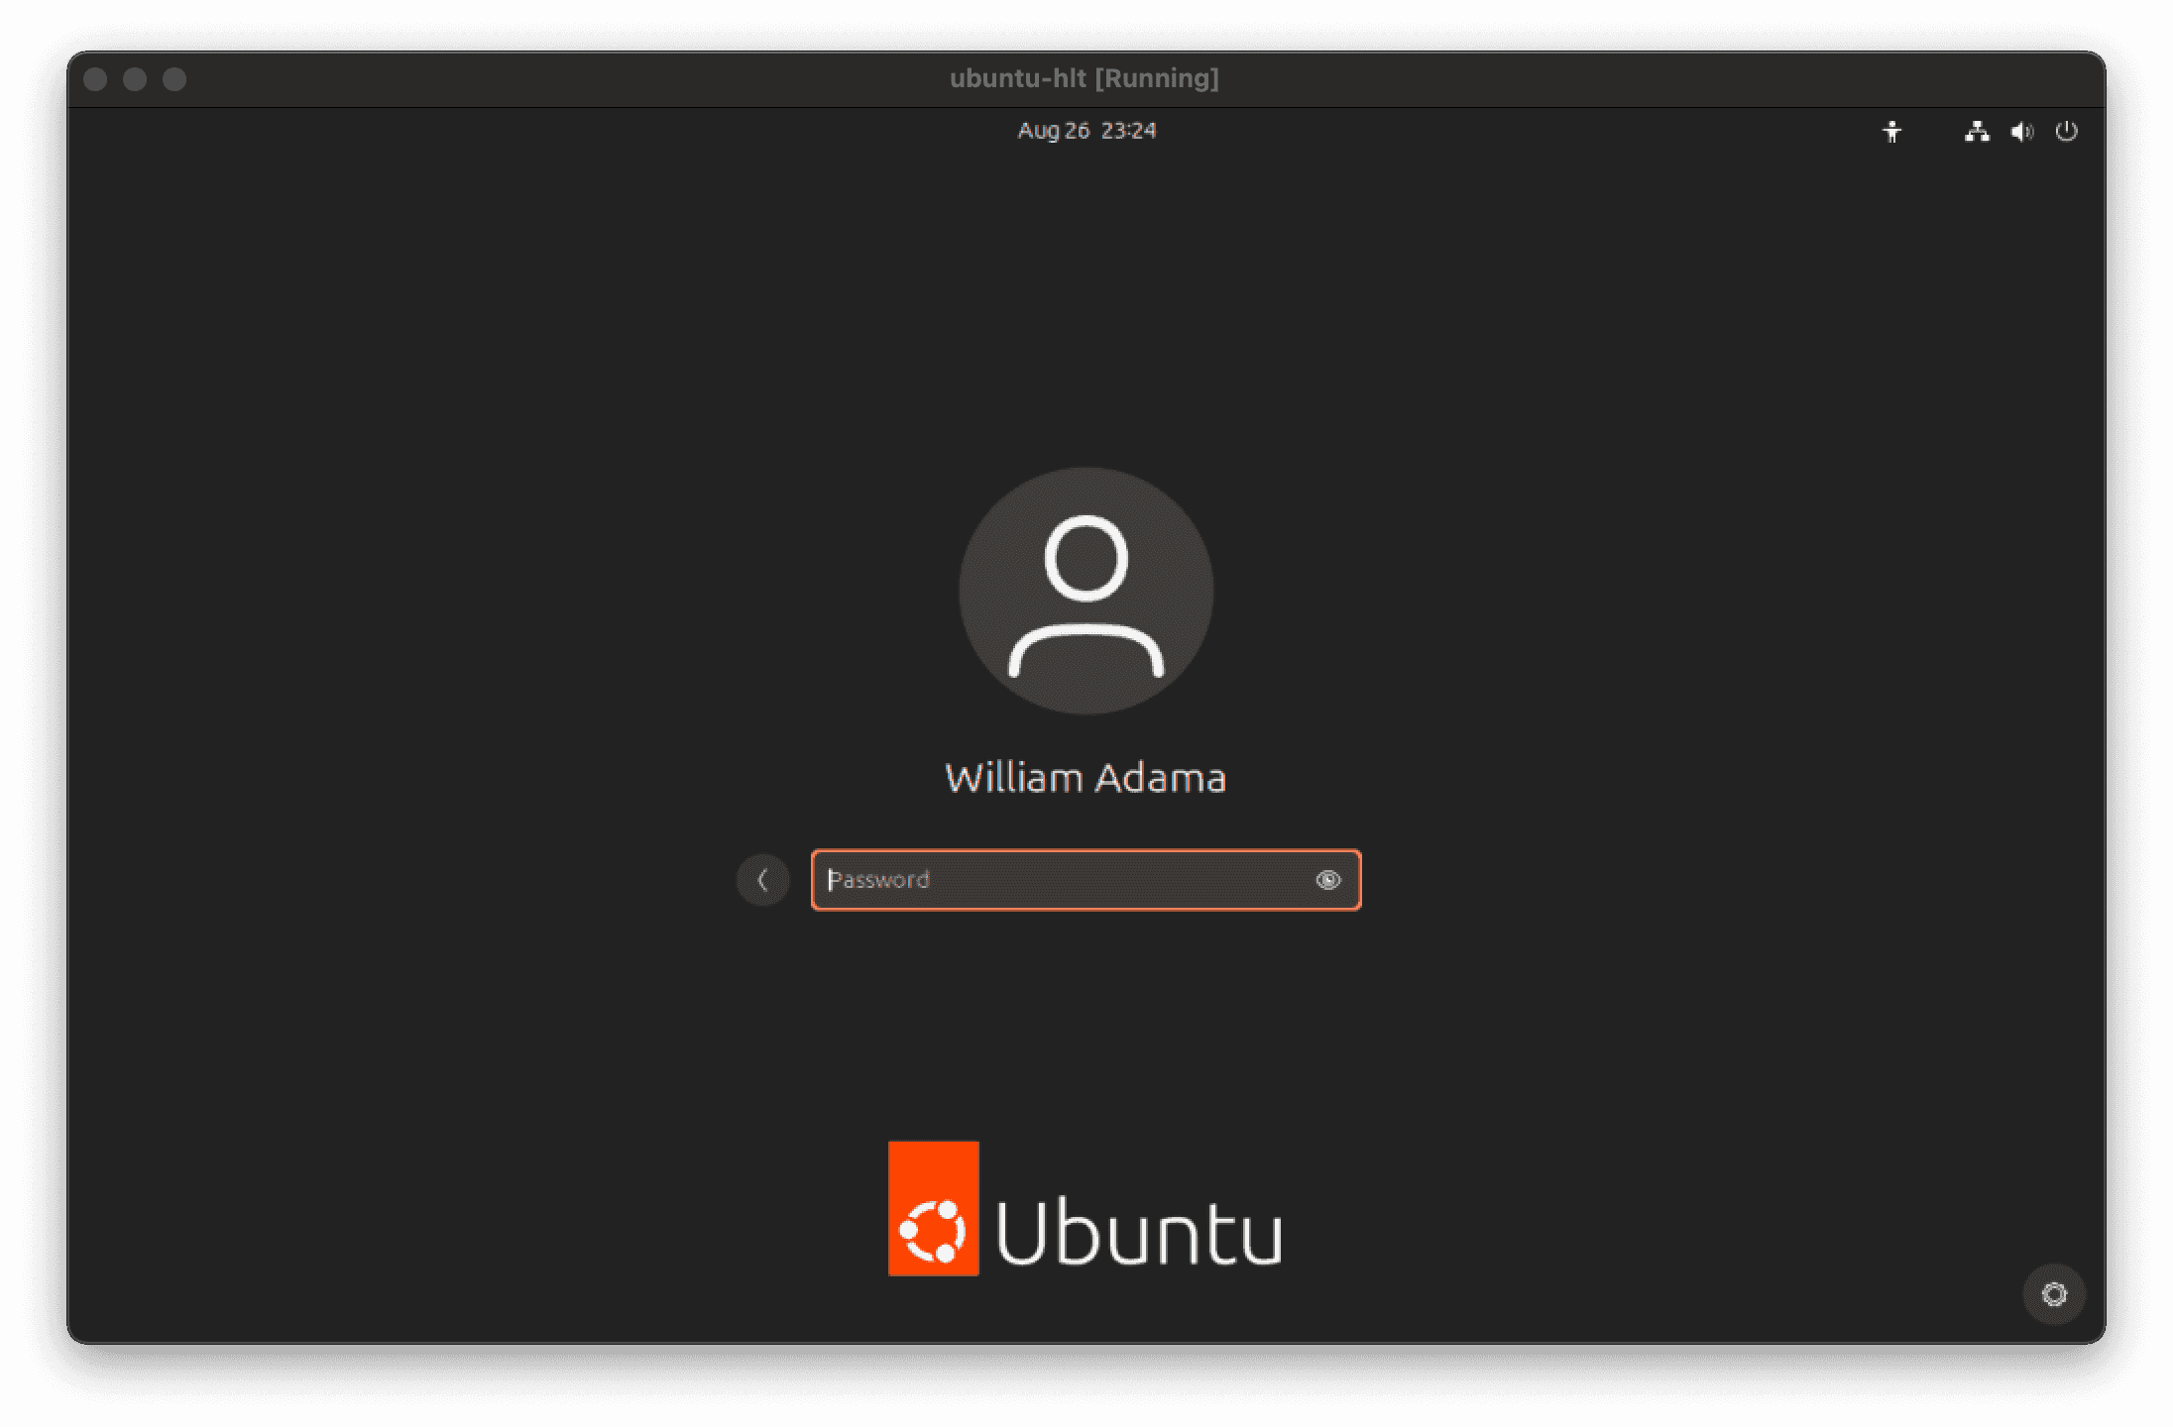Toggle password visibility eye icon

pyautogui.click(x=1327, y=880)
